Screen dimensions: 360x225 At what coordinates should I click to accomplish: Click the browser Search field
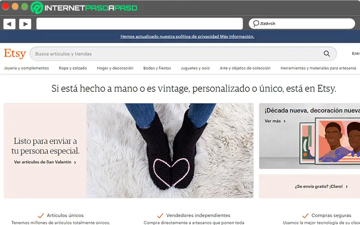[x=301, y=23]
